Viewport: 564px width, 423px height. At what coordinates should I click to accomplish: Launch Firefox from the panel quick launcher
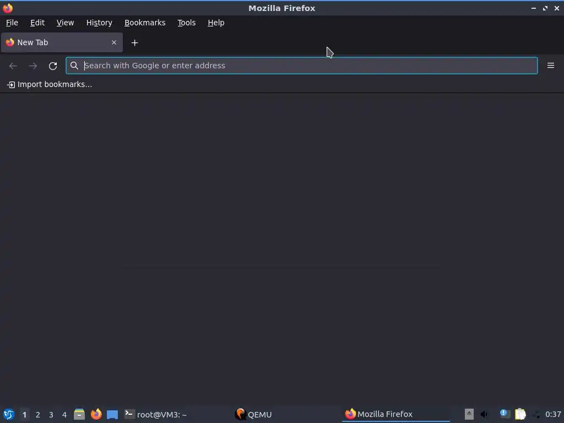click(x=96, y=414)
